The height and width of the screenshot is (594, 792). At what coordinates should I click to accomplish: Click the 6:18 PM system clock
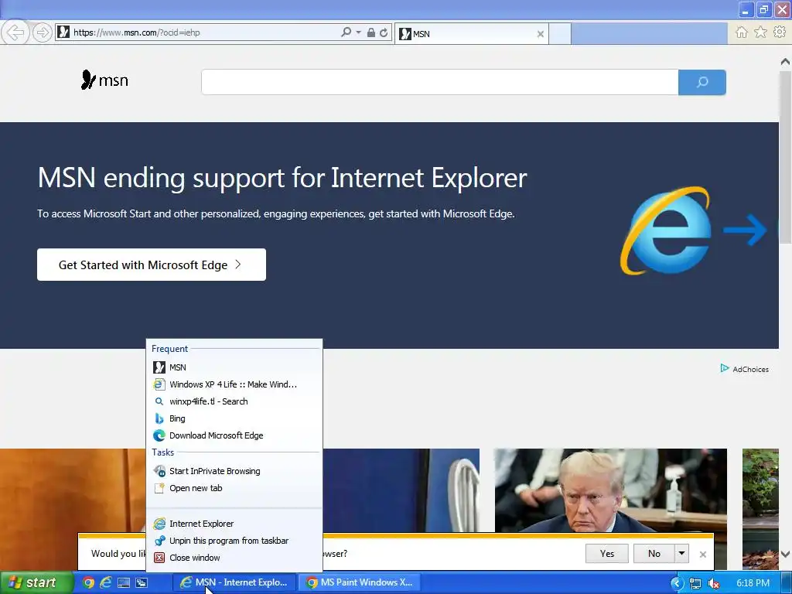coord(753,583)
